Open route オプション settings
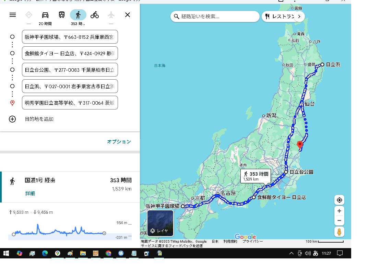The height and width of the screenshot is (268, 369). tap(119, 141)
